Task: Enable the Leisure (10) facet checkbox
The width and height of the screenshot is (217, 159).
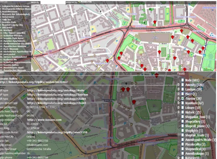Action: pos(182,108)
